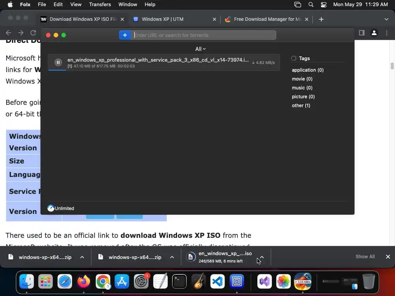Open the View menu

coord(76,4)
